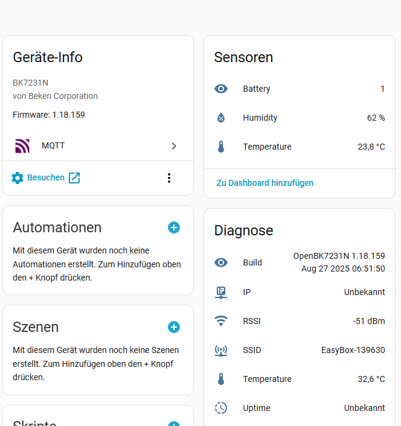Click the Battery sensor eye icon

[221, 89]
